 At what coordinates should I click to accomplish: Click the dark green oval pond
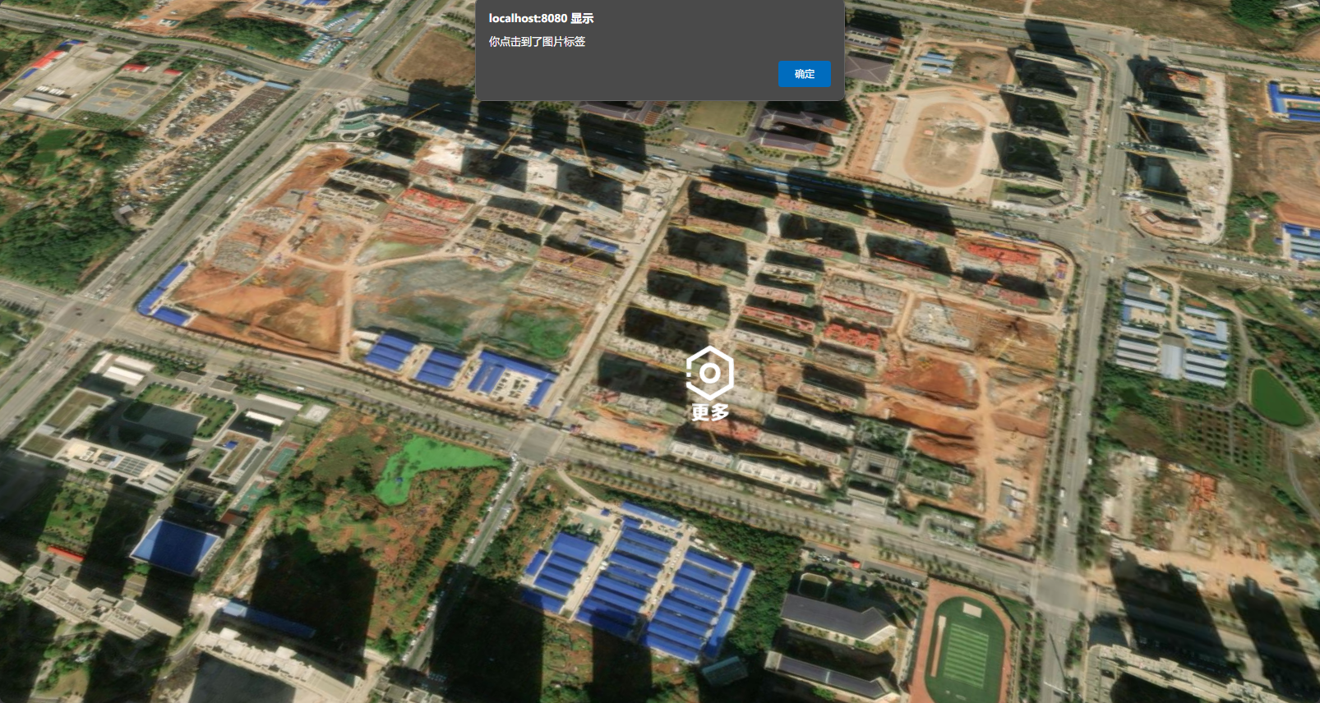coord(1276,397)
